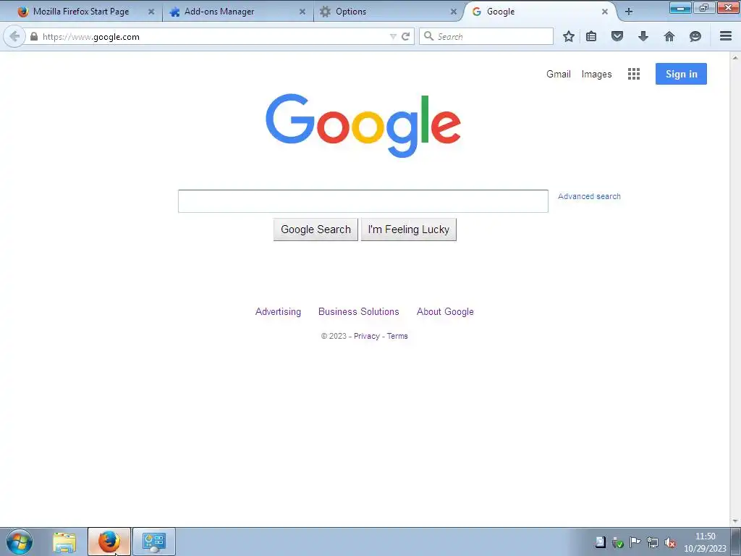Open the Pocket icon in toolbar
This screenshot has width=741, height=556.
tap(617, 36)
